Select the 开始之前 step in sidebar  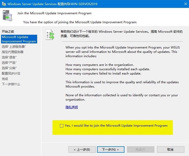(8, 32)
